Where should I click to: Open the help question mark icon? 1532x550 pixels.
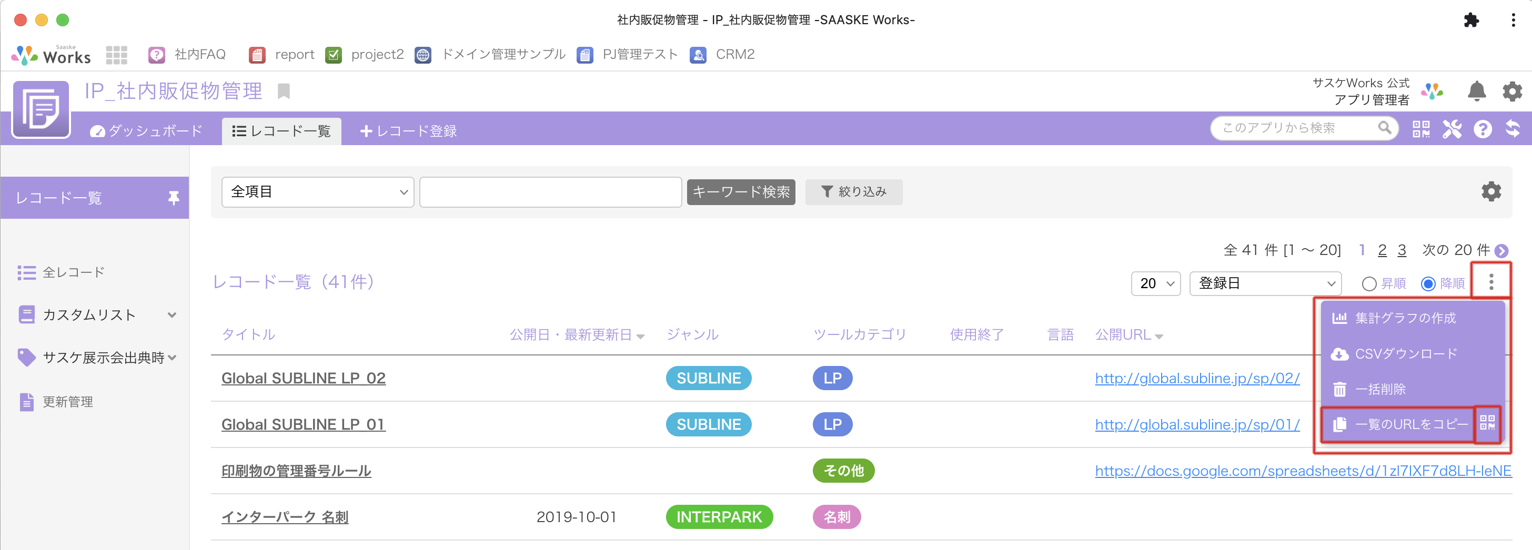click(1483, 128)
